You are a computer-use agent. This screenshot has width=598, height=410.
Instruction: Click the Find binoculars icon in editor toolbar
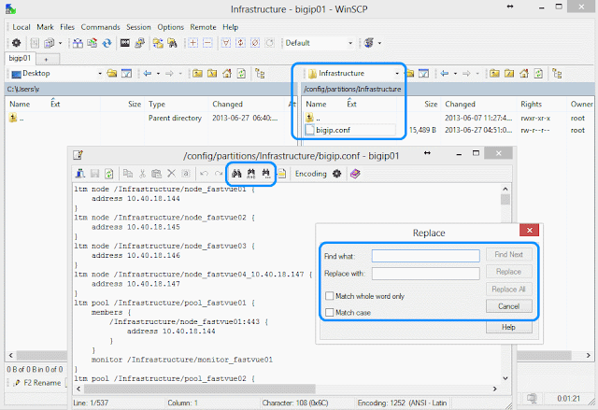pos(236,174)
